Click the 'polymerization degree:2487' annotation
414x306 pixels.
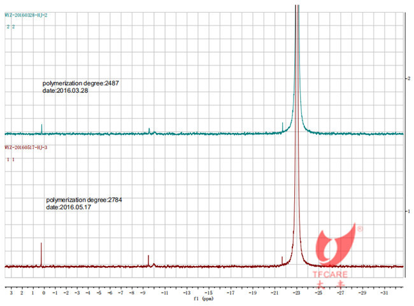pos(80,83)
